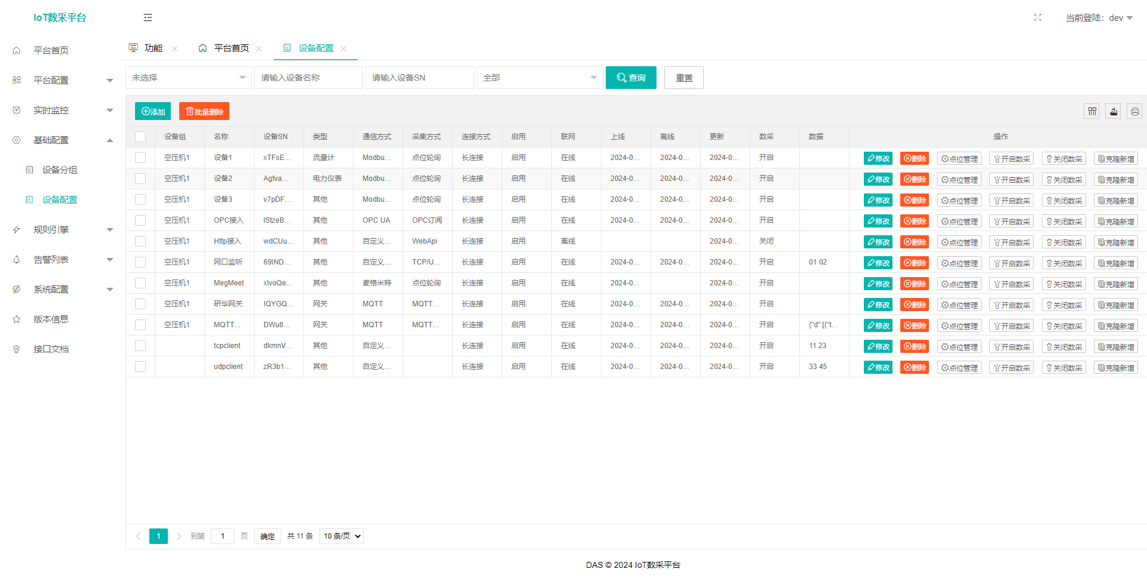Select the 设备2 row checkbox
This screenshot has height=578, width=1147.
tap(140, 179)
